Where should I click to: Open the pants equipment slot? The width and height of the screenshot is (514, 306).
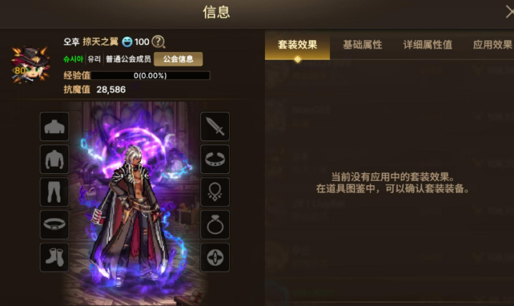click(54, 192)
